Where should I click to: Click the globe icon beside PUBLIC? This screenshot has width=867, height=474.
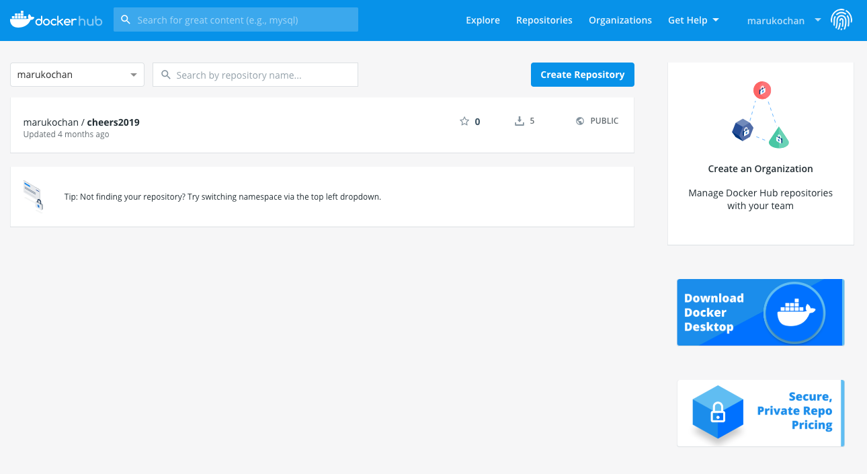[580, 122]
